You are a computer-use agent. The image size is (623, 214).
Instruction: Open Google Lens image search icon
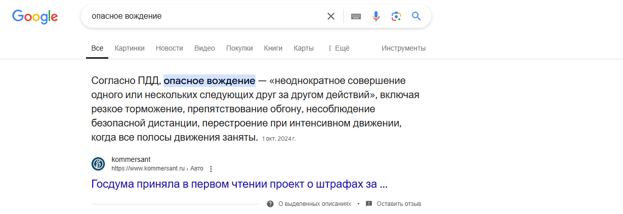396,16
